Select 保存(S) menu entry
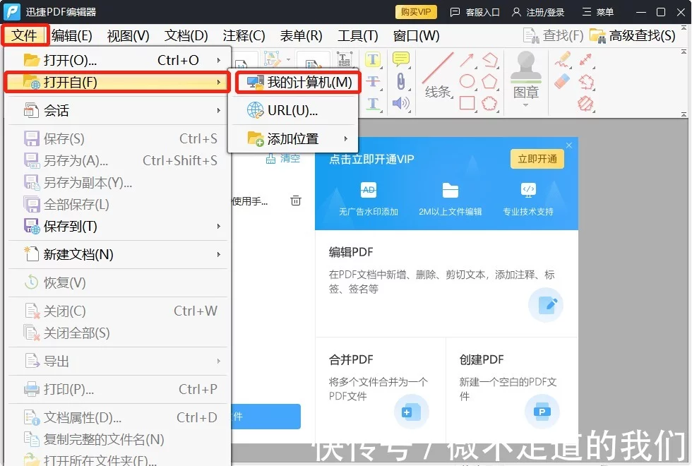Image resolution: width=692 pixels, height=466 pixels. tap(117, 138)
